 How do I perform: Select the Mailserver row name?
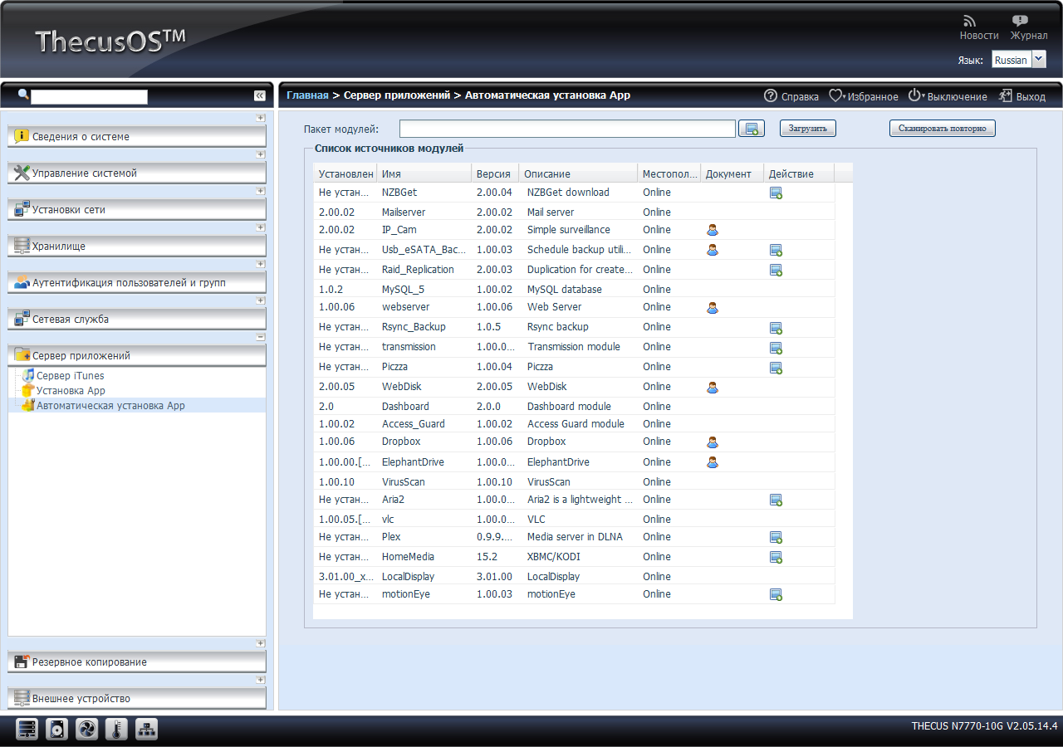pos(403,212)
